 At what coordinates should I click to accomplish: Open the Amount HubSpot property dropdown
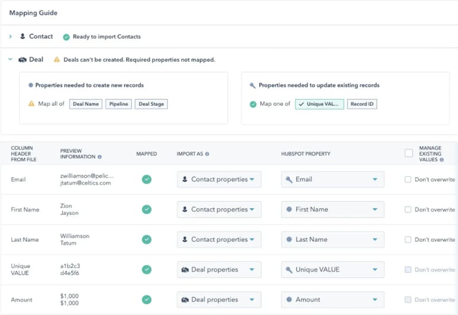pos(333,300)
